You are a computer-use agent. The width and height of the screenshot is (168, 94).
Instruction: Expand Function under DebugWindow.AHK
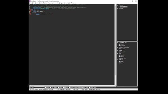tap(119, 49)
